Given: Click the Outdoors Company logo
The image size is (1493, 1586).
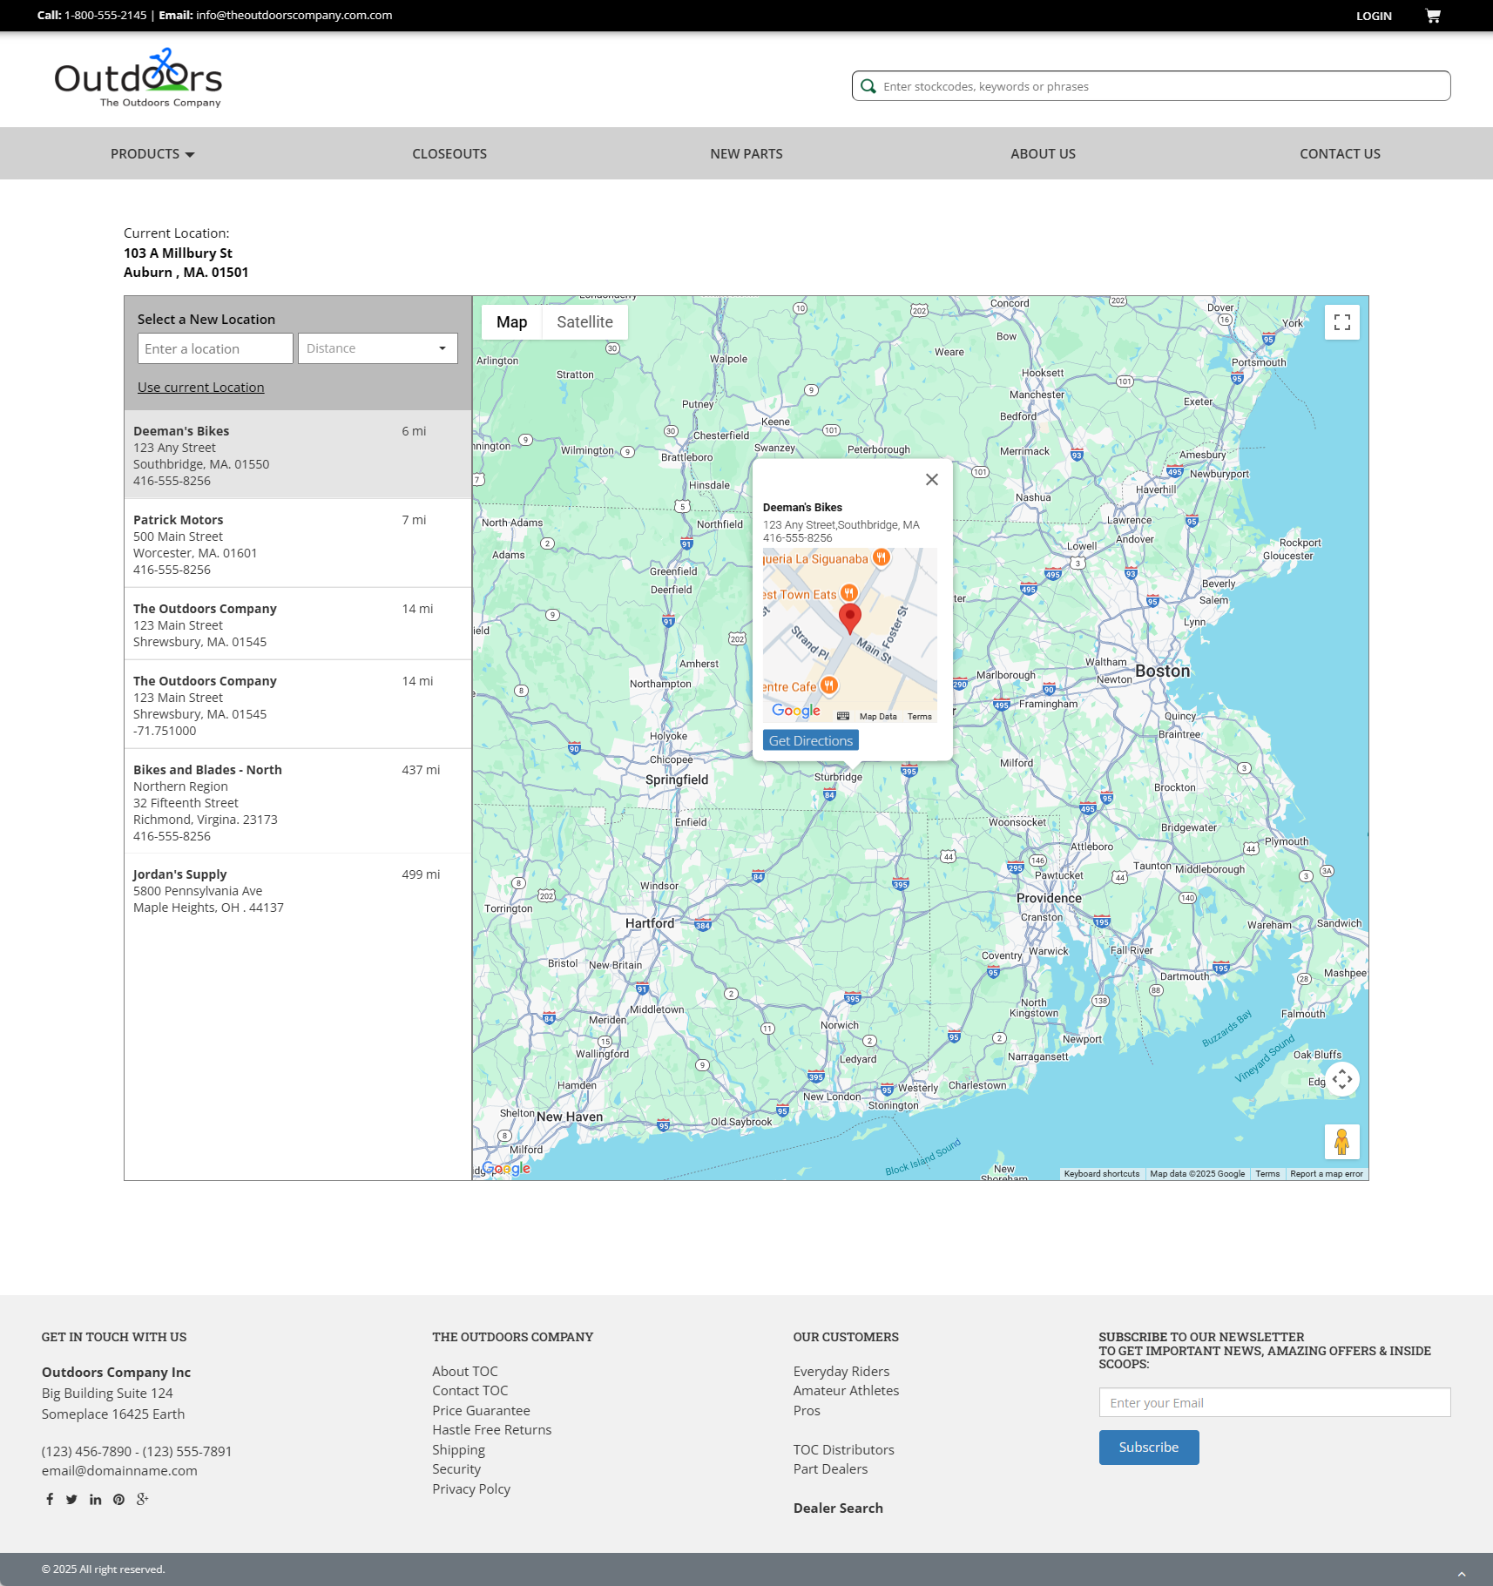Looking at the screenshot, I should pos(138,78).
